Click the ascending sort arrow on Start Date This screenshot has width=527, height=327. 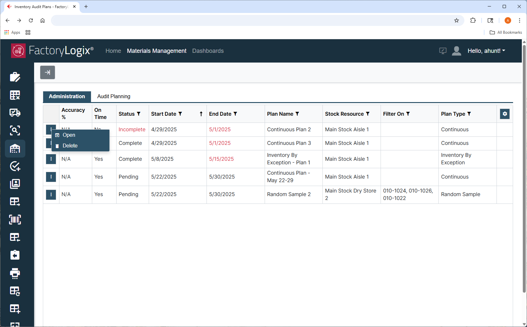[x=201, y=114]
